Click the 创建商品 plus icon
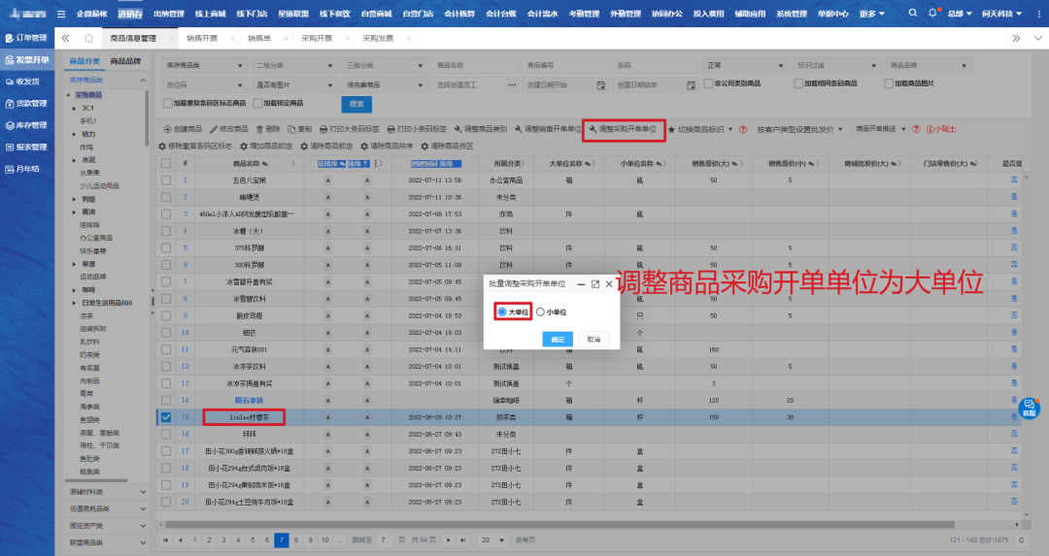Image resolution: width=1049 pixels, height=556 pixels. click(166, 129)
